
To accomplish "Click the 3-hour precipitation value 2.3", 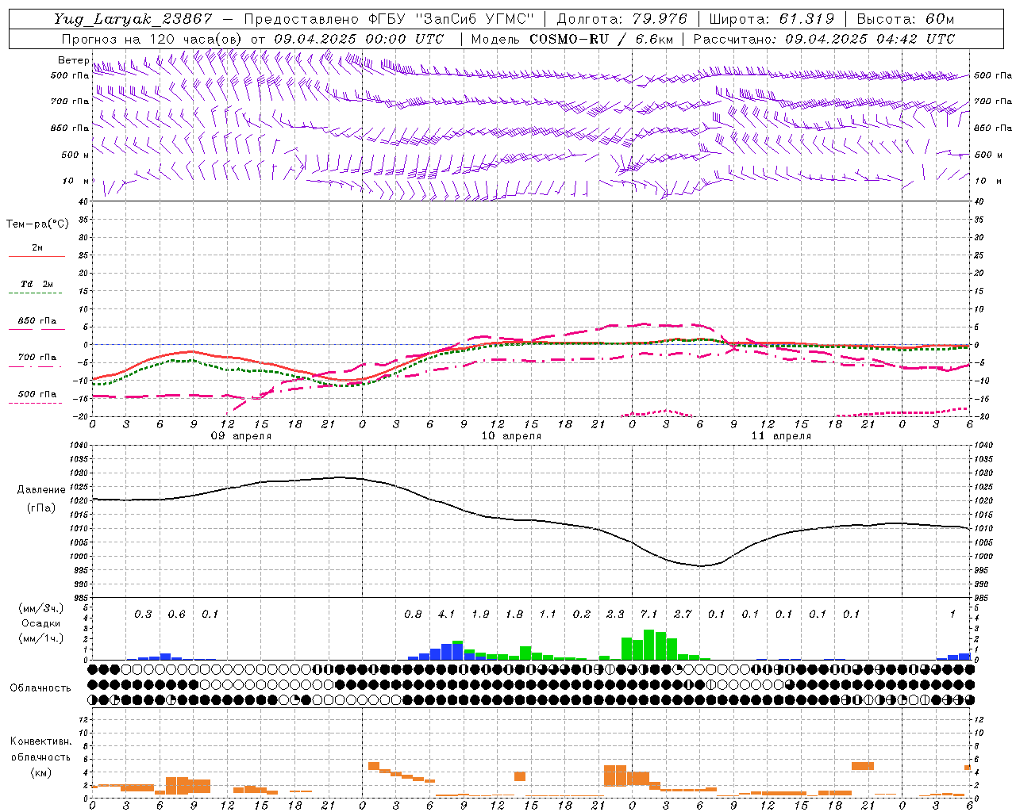I will click(615, 614).
